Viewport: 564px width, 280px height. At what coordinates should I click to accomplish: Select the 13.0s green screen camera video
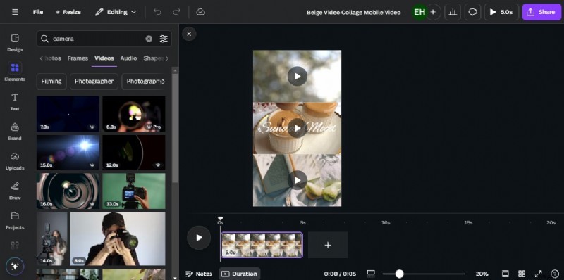tap(134, 191)
